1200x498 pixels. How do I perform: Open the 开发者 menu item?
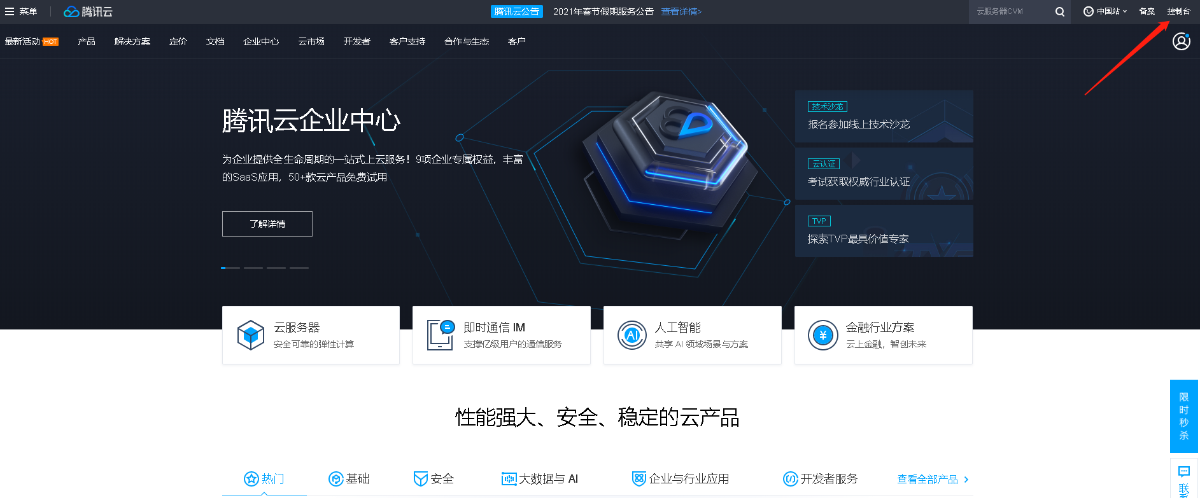tap(357, 41)
